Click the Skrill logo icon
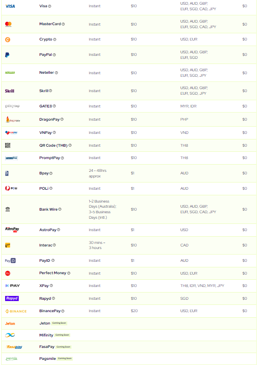 tap(9, 91)
